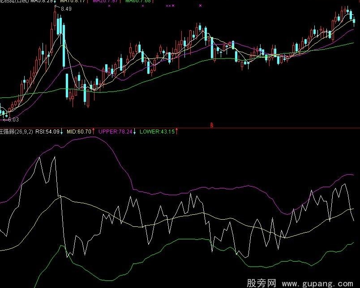The image size is (360, 288).
Task: Click the 8.49 high price label
Action: coord(66,9)
